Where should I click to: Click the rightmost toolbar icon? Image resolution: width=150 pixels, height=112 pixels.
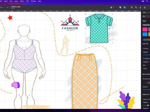145,7
